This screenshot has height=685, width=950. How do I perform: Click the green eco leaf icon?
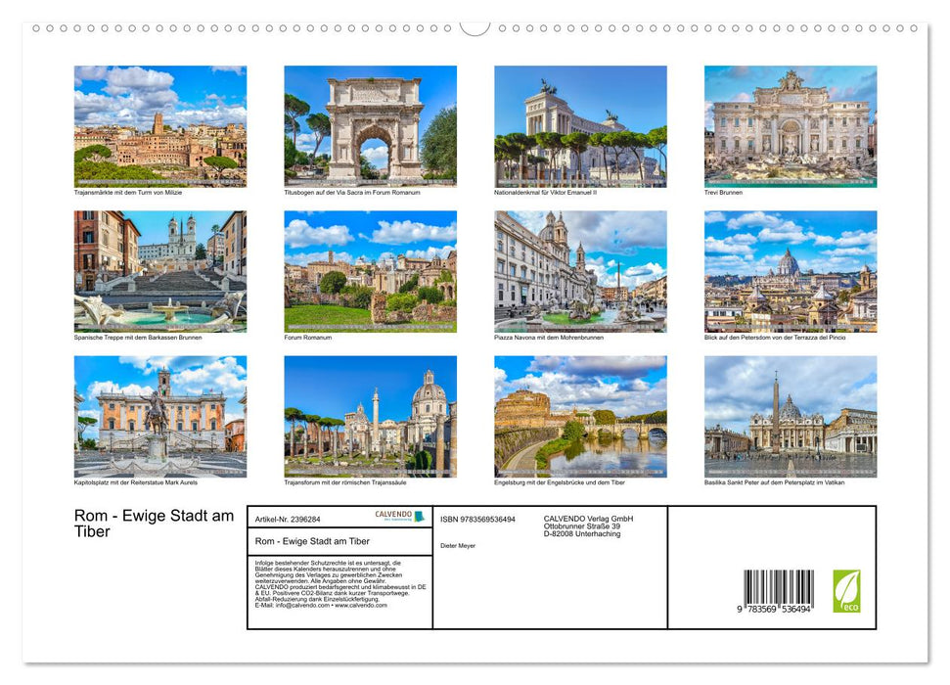846,590
